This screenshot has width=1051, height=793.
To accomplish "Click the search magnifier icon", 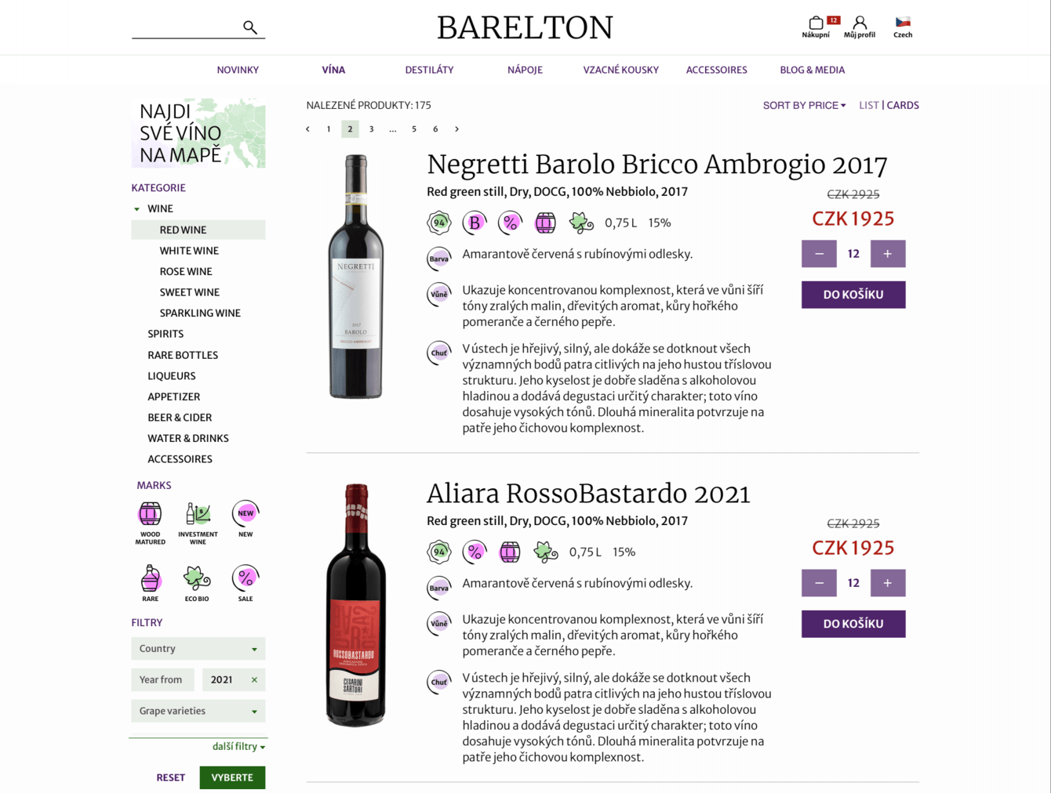I will 250,27.
